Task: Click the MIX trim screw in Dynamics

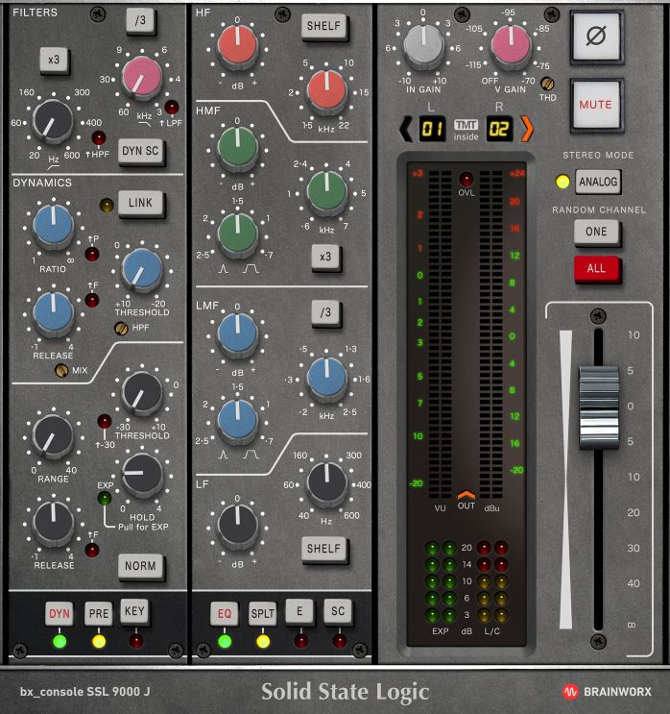Action: point(61,371)
